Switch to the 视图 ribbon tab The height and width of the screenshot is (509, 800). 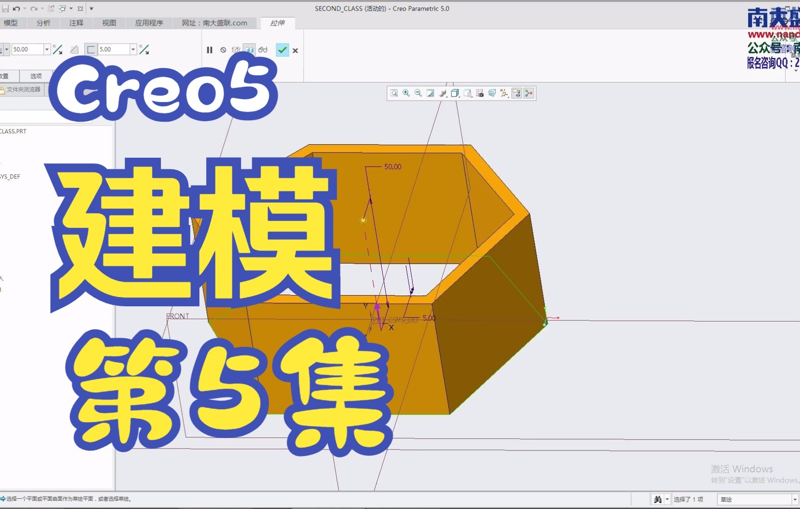click(109, 23)
